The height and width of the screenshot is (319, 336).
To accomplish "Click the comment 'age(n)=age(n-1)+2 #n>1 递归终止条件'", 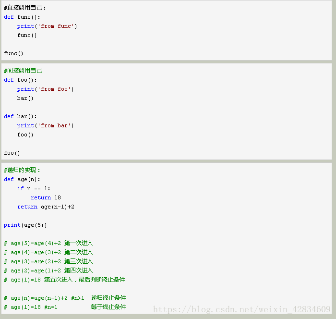I will point(65,298).
